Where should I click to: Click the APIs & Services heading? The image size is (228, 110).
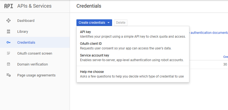[34, 6]
